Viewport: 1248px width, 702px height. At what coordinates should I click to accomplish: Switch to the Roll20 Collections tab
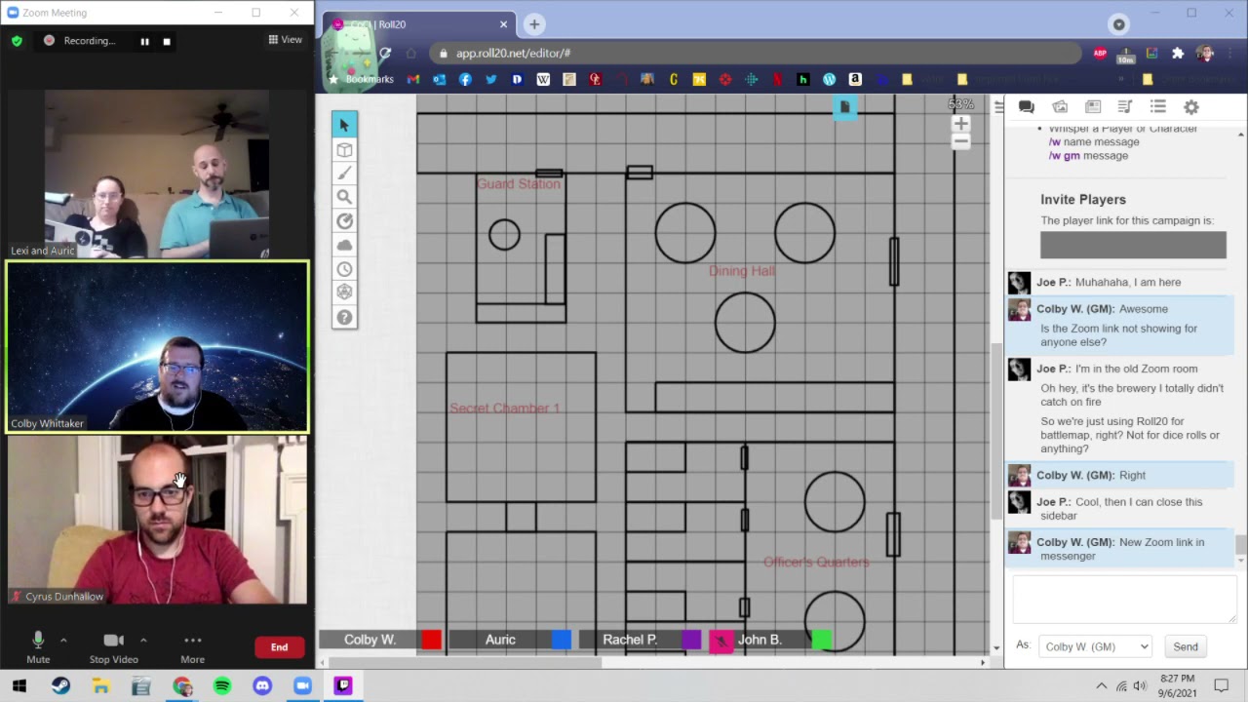click(x=1158, y=107)
